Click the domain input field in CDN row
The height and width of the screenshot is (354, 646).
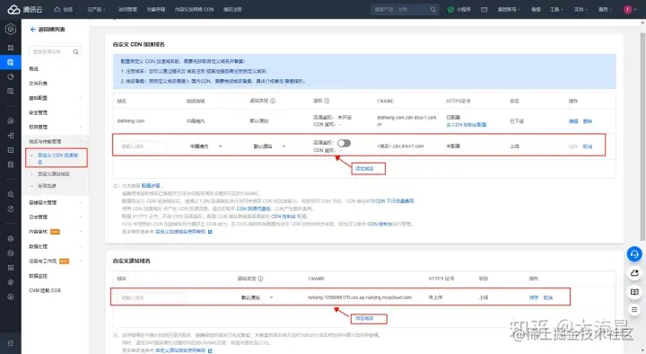142,146
